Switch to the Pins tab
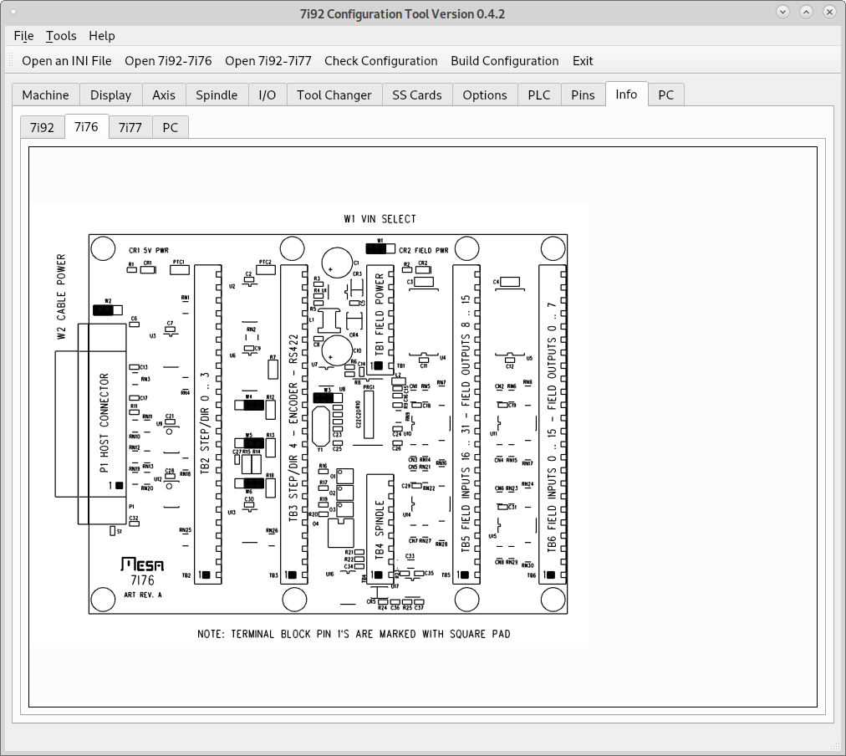Screen dimensions: 846x756 coord(584,95)
